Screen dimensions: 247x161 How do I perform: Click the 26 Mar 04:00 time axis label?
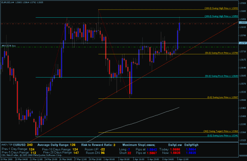click(65, 159)
